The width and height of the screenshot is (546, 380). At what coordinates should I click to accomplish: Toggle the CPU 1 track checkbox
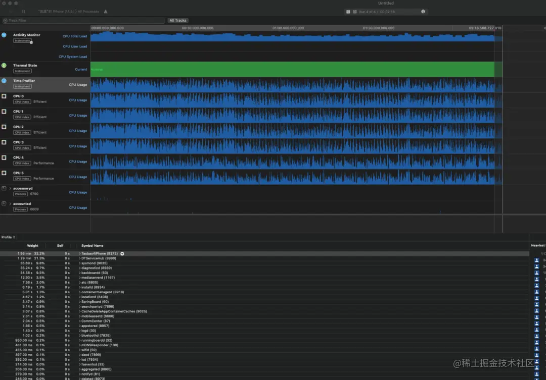tap(4, 112)
